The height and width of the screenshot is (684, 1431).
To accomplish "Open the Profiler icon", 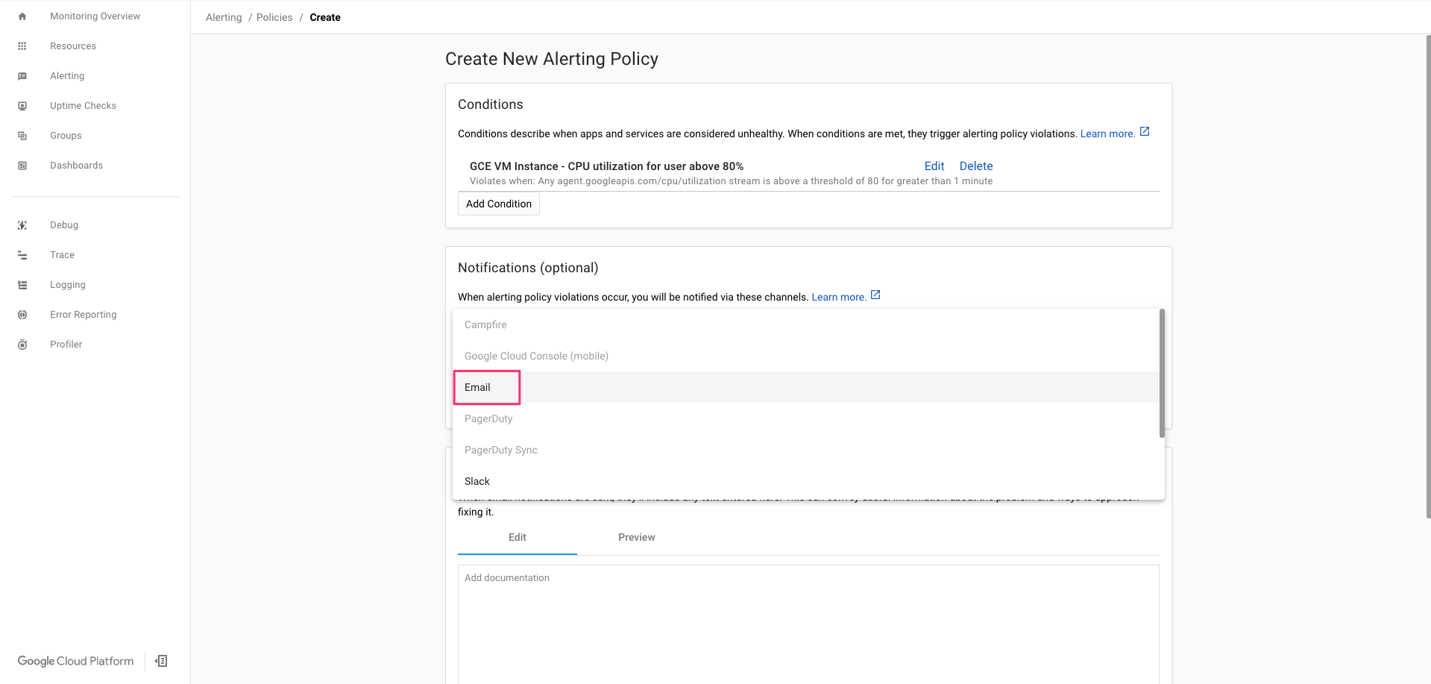I will coord(22,344).
